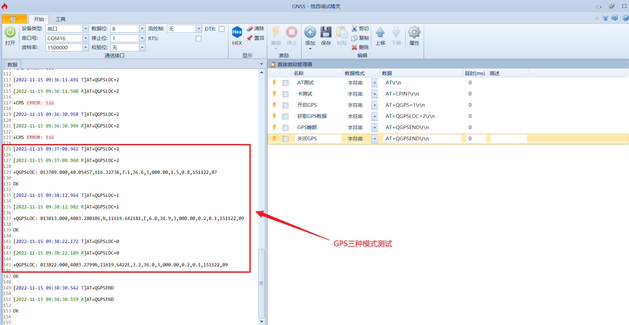Move row up with 上移 arrow
This screenshot has height=325, width=629.
[x=380, y=32]
